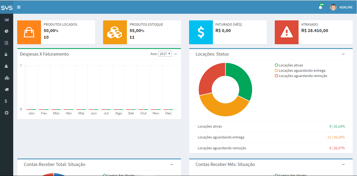Click the shopping bag icon for Produtos Locados
The width and height of the screenshot is (357, 176).
click(x=29, y=32)
